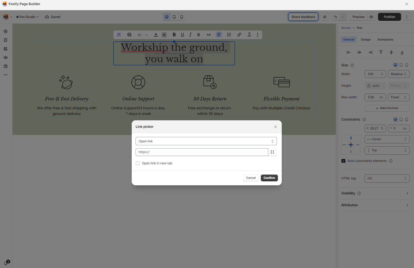Click the eye preview icon
Screen dimensions: 414x268
coord(371,17)
